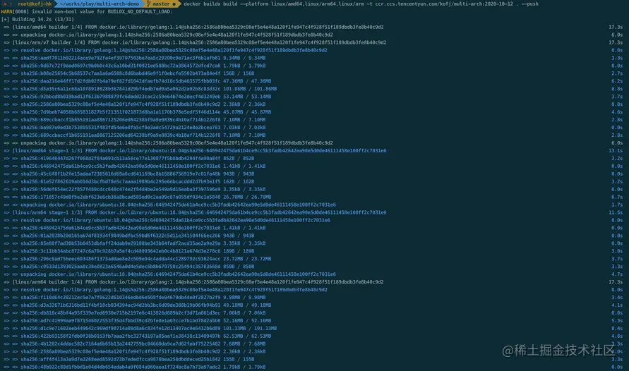
Task: Click the 11.5s duration for arm64 stage-1
Action: pos(616,212)
